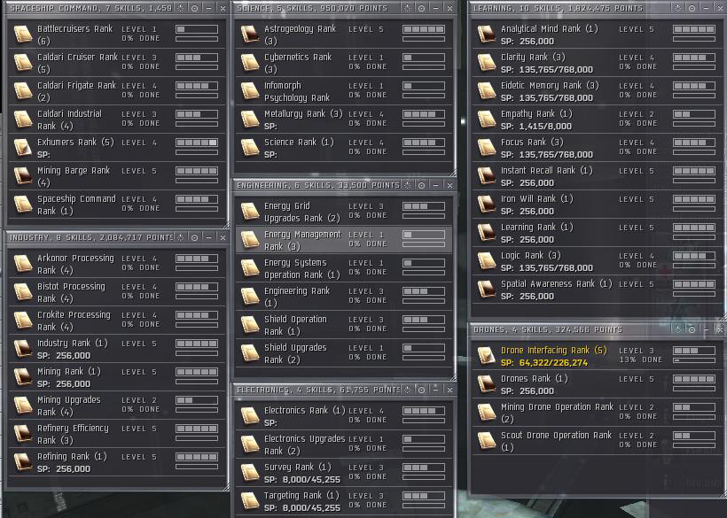Click the Instant Recall Rank skill name
The image size is (727, 518).
[547, 170]
